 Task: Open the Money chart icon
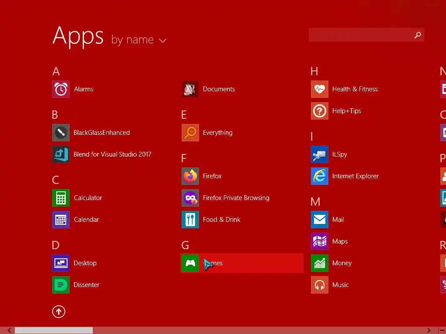[320, 263]
